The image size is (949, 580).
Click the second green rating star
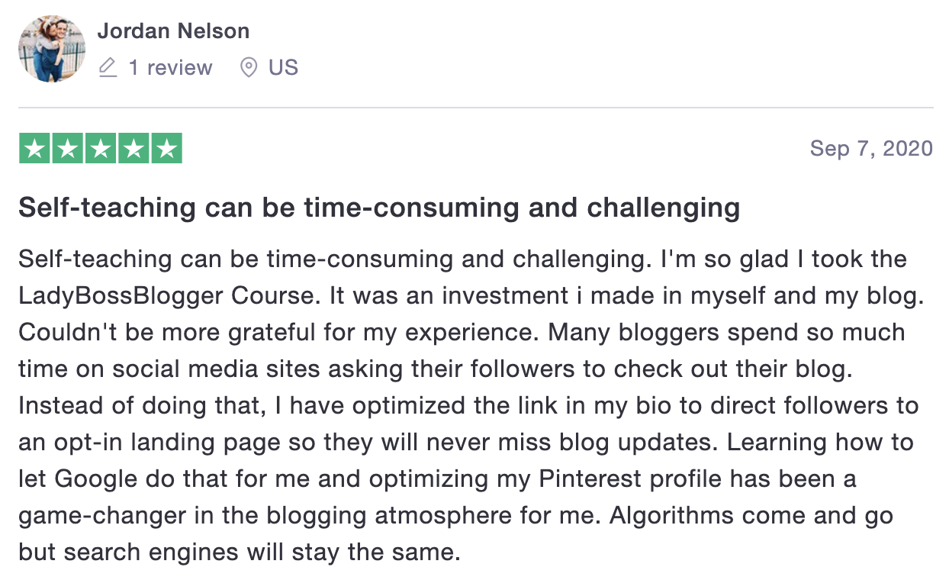[67, 148]
